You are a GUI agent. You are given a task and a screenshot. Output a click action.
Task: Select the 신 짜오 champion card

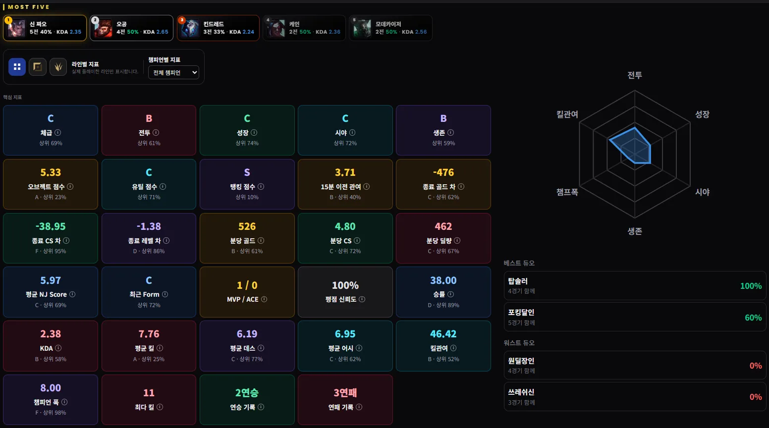click(x=45, y=28)
